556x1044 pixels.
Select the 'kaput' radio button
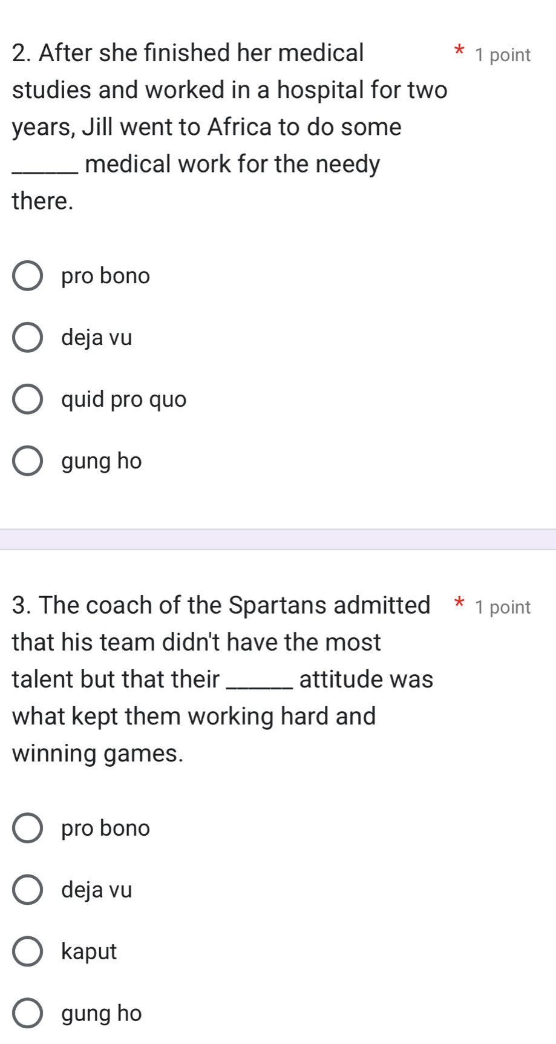pyautogui.click(x=28, y=951)
